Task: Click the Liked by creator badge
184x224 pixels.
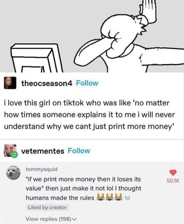Action: (x=47, y=207)
